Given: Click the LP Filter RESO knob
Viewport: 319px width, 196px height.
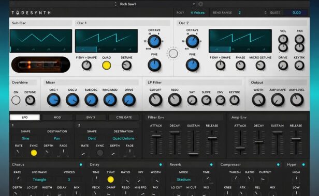Looking at the screenshot, I should click(x=175, y=100).
